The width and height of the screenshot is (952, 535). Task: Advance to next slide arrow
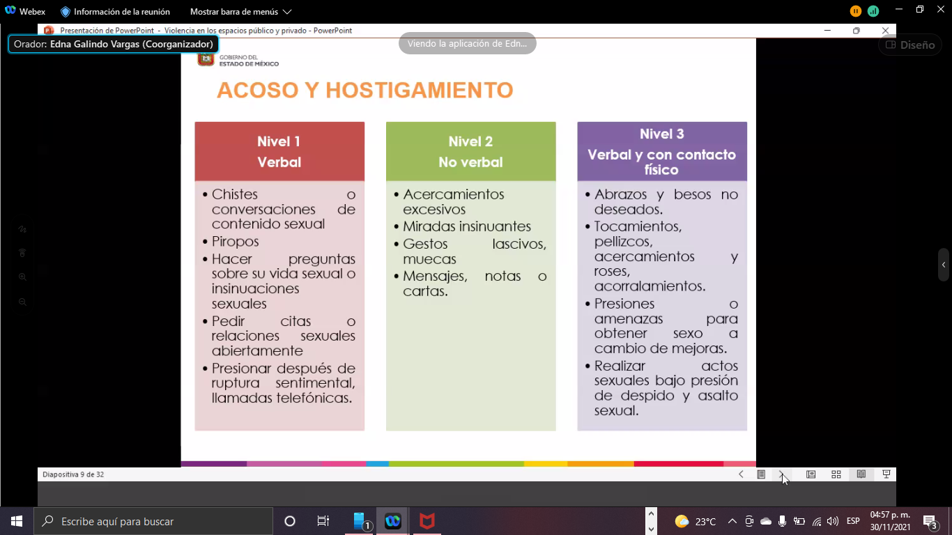pyautogui.click(x=781, y=474)
